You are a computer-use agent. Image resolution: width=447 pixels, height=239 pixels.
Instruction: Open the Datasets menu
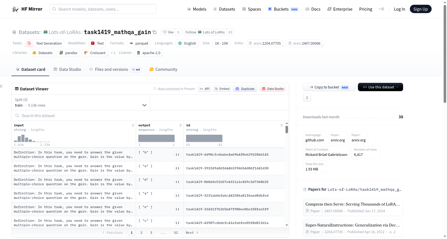tap(224, 9)
